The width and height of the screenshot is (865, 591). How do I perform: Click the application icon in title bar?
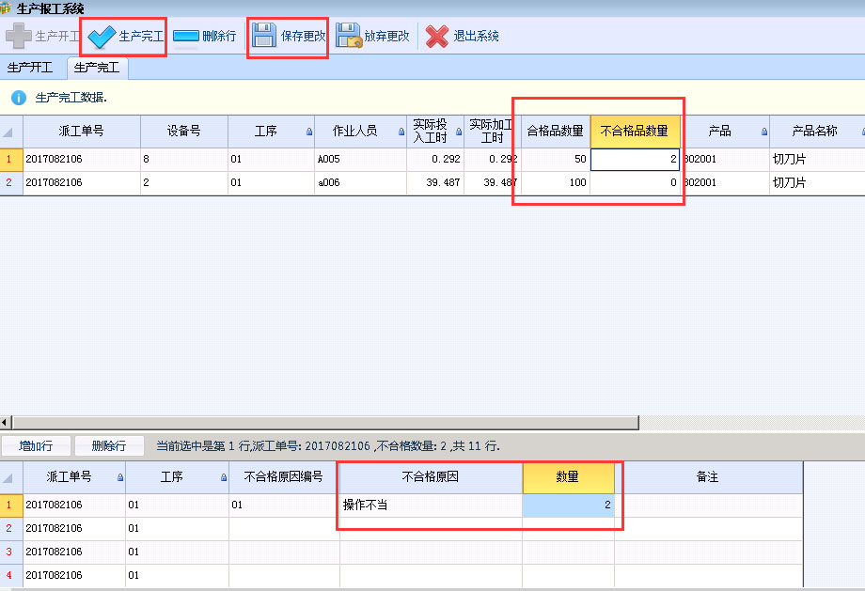coord(8,8)
